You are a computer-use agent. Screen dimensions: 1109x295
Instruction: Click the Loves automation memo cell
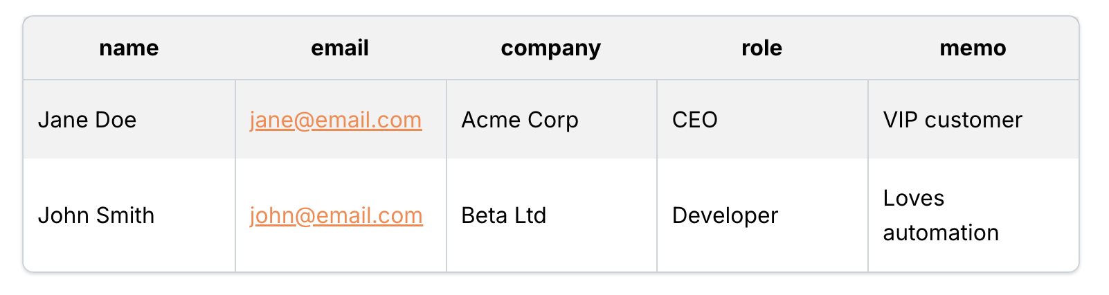point(973,215)
